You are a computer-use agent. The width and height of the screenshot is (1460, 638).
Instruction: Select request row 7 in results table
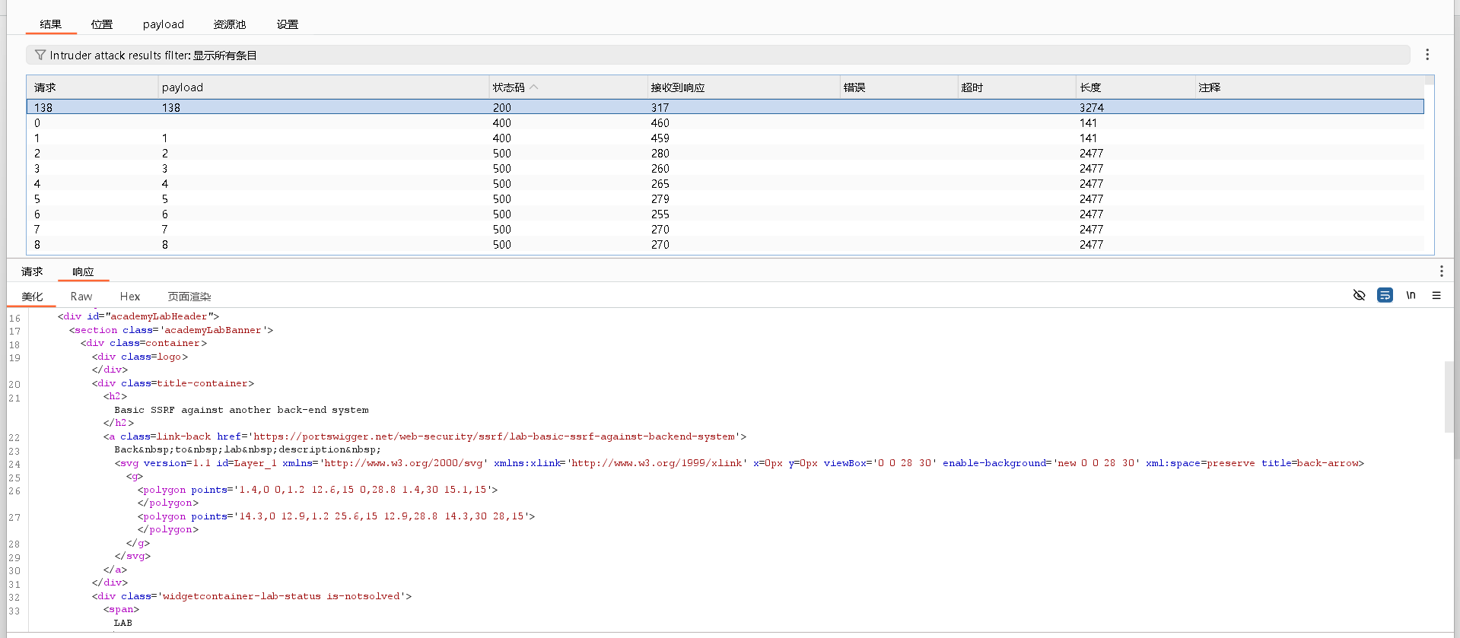tap(725, 229)
